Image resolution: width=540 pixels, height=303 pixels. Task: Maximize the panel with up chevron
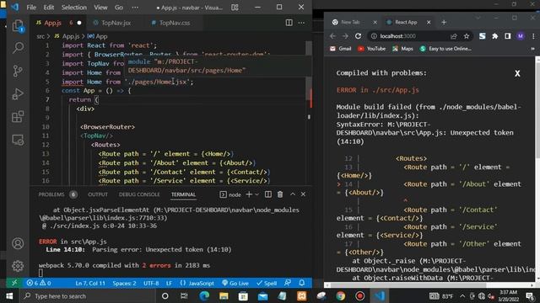click(293, 194)
